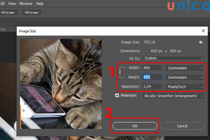Click the Height value field
Screen dimensions: 210x140
152,77
